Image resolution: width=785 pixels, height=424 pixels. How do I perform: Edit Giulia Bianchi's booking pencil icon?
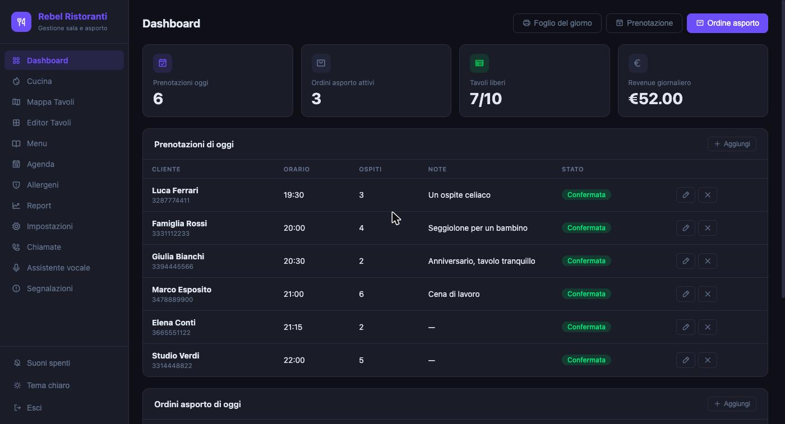(x=686, y=261)
